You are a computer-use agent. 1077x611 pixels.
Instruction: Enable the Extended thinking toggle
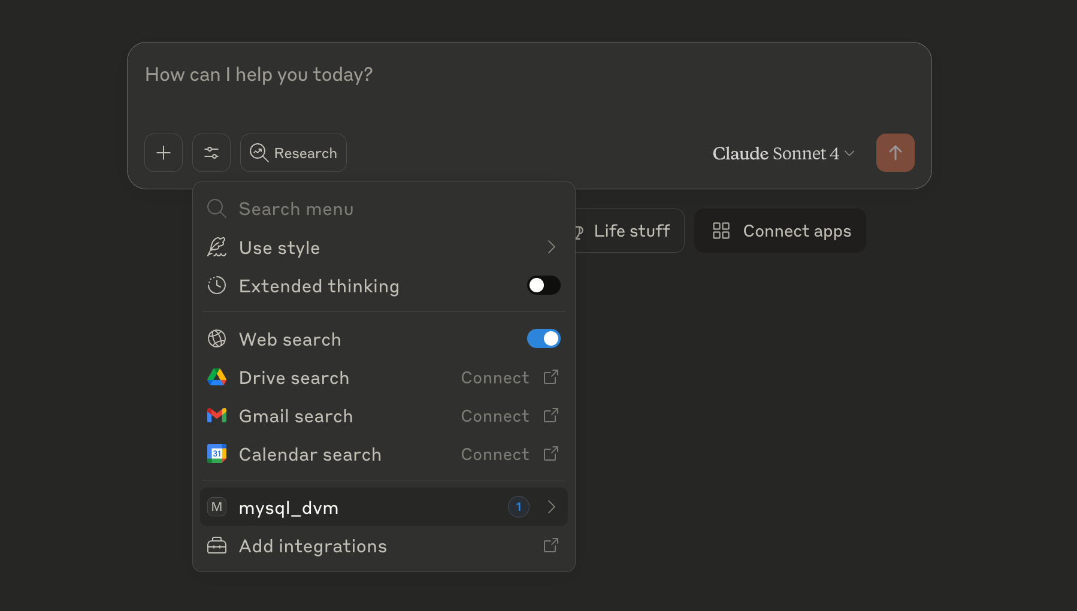[544, 285]
